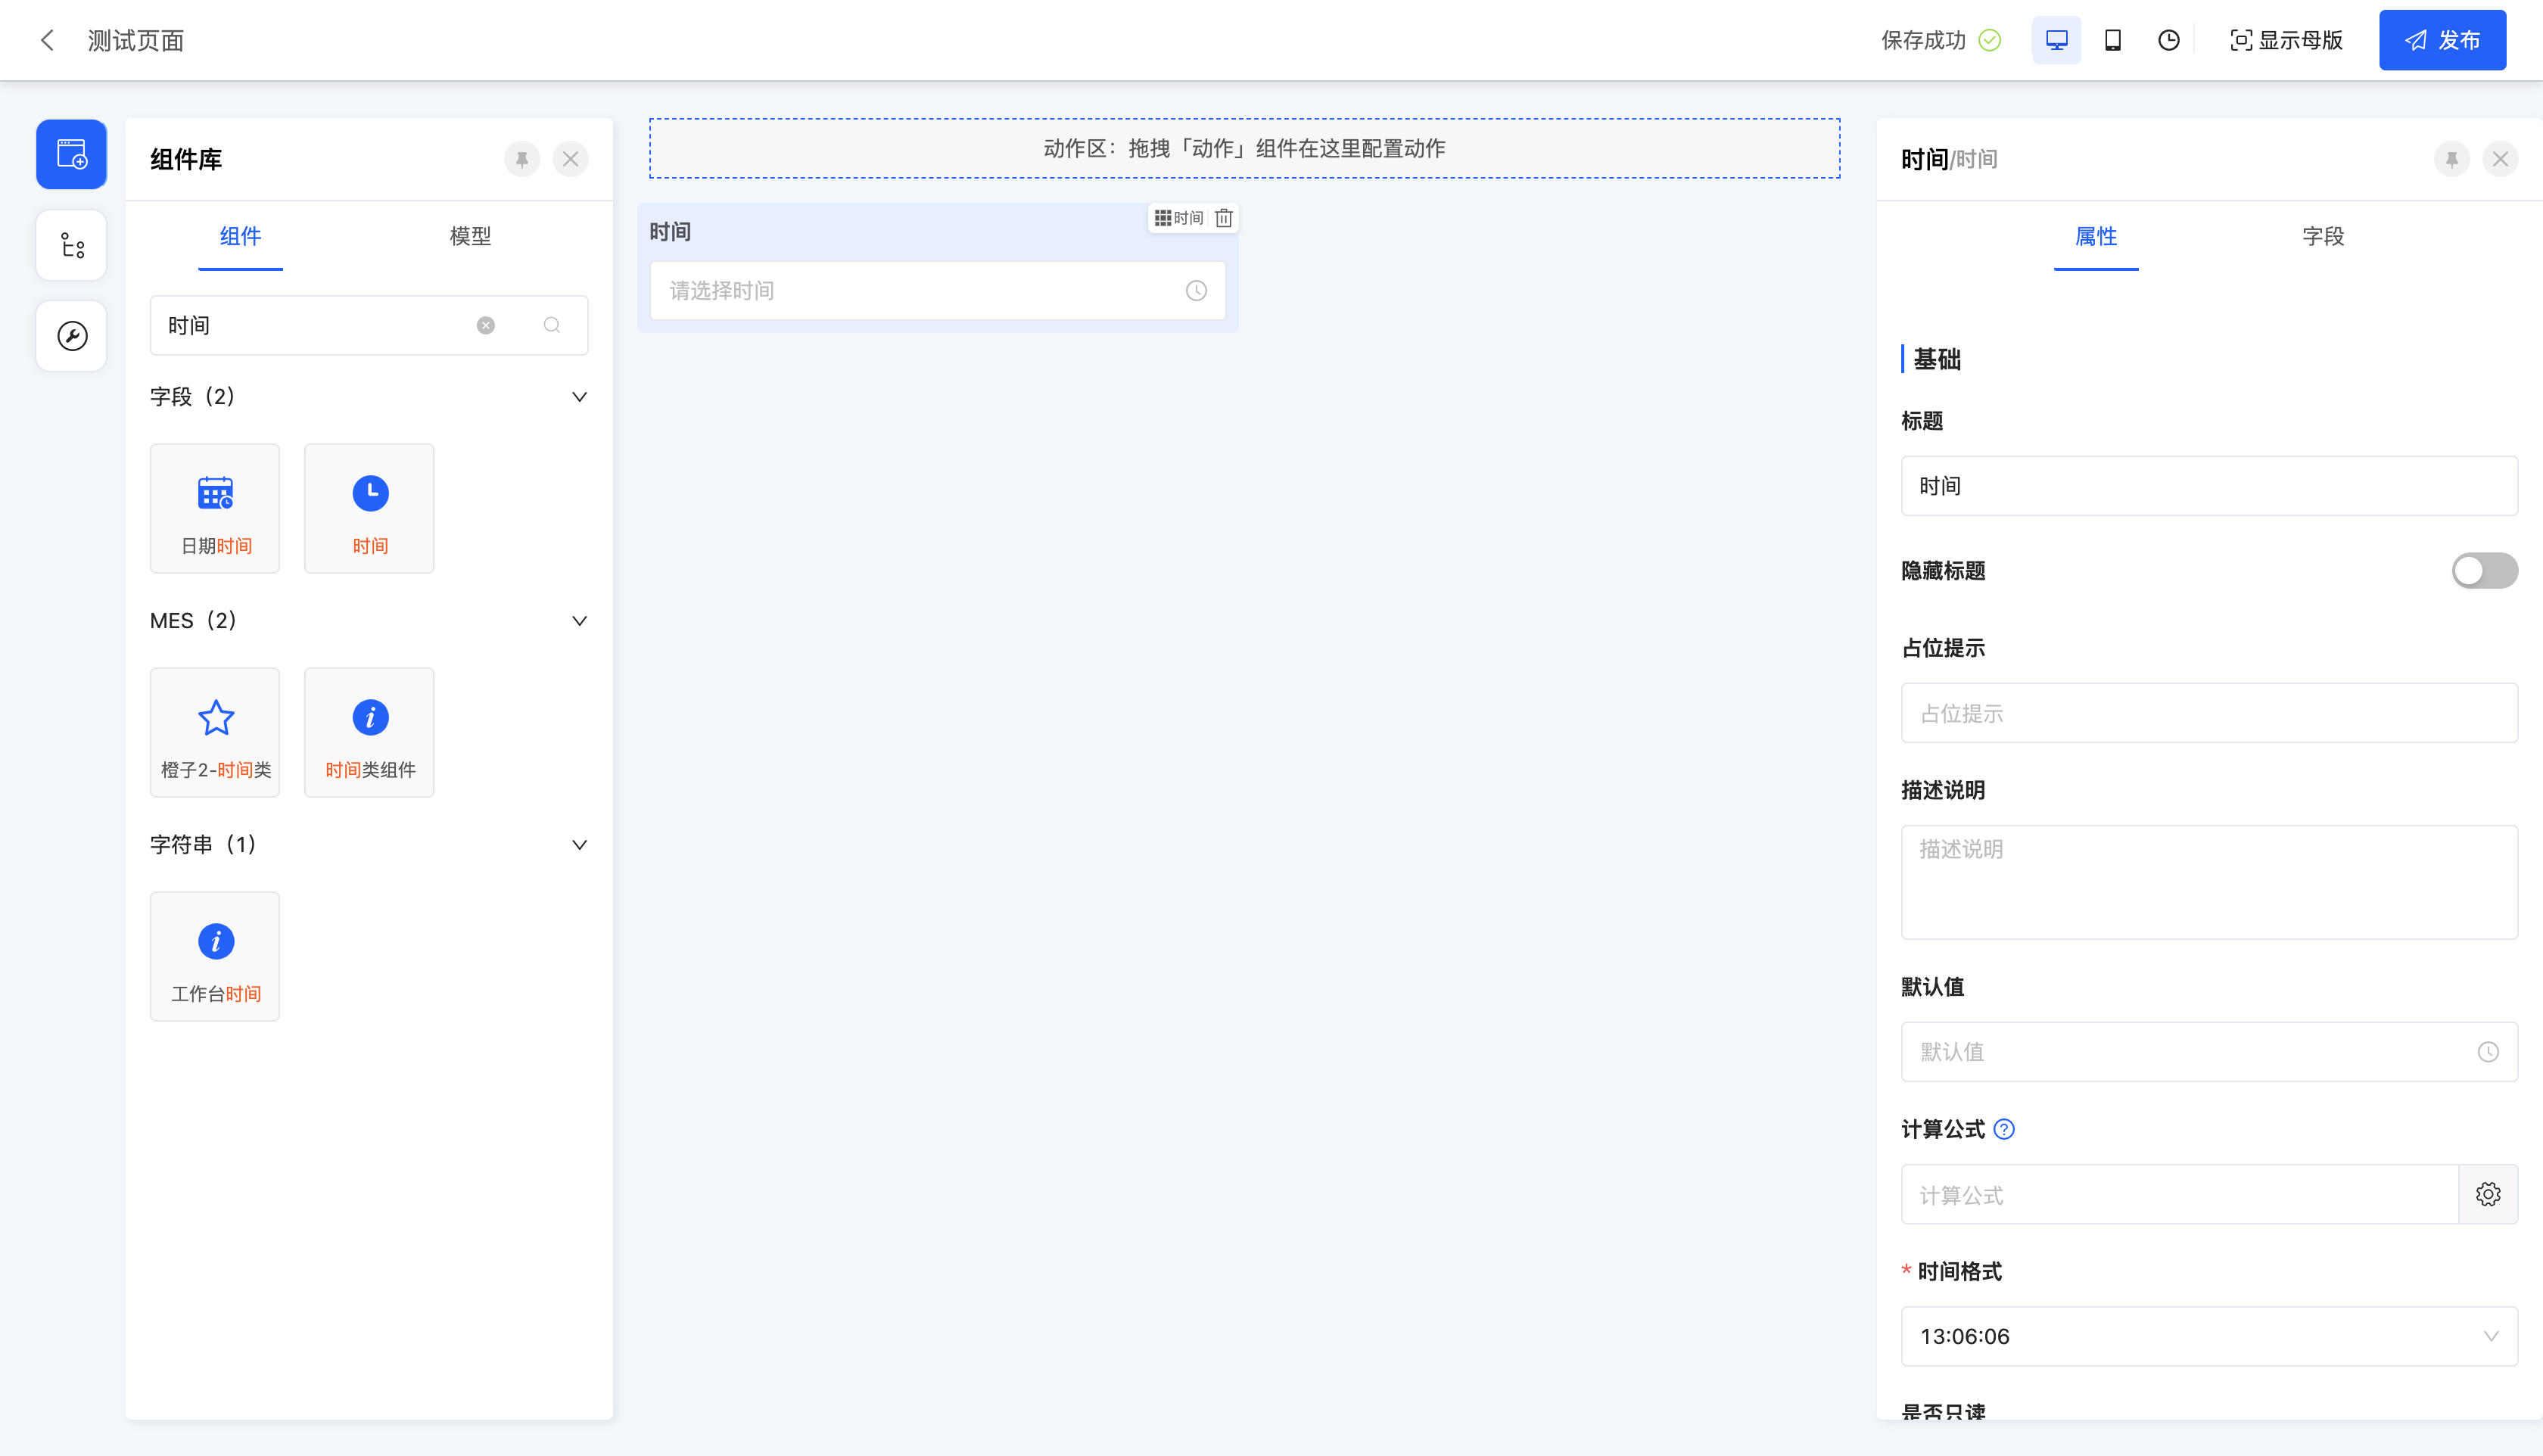Toggle the 隐藏标题 switch
Image resolution: width=2543 pixels, height=1456 pixels.
[2484, 570]
